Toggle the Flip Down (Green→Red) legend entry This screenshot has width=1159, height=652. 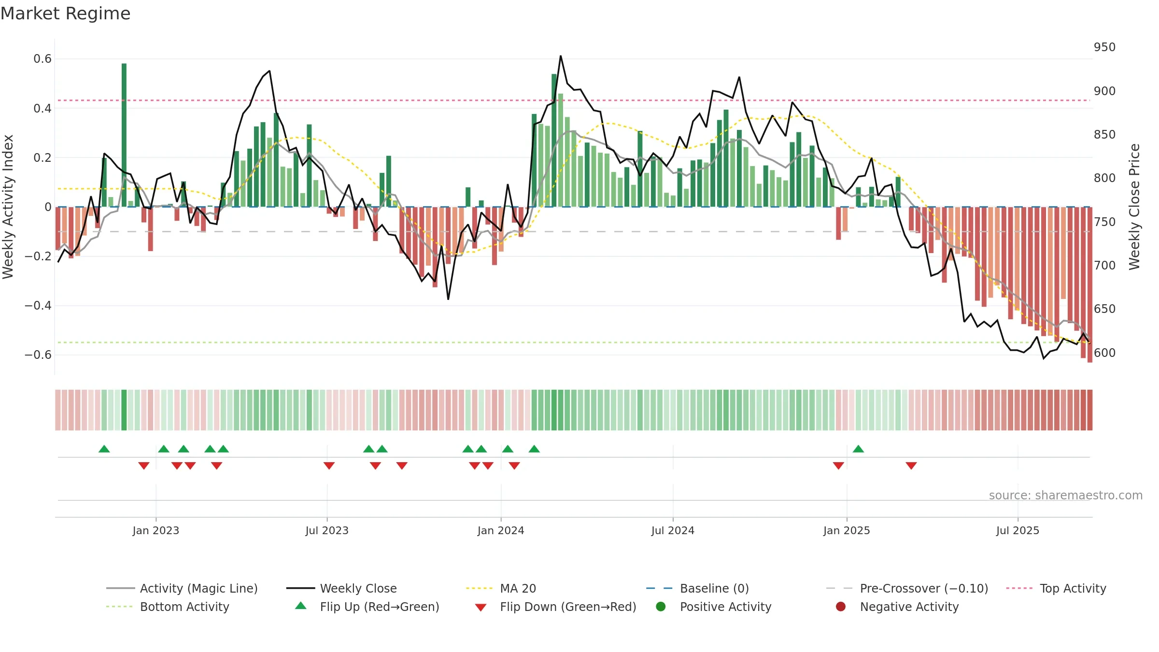pos(555,607)
